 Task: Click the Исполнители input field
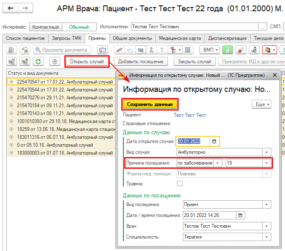click(194, 27)
